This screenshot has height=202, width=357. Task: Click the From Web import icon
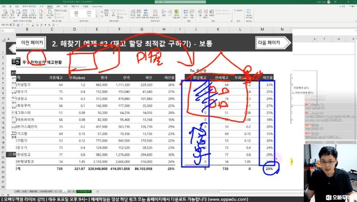pyautogui.click(x=18, y=13)
